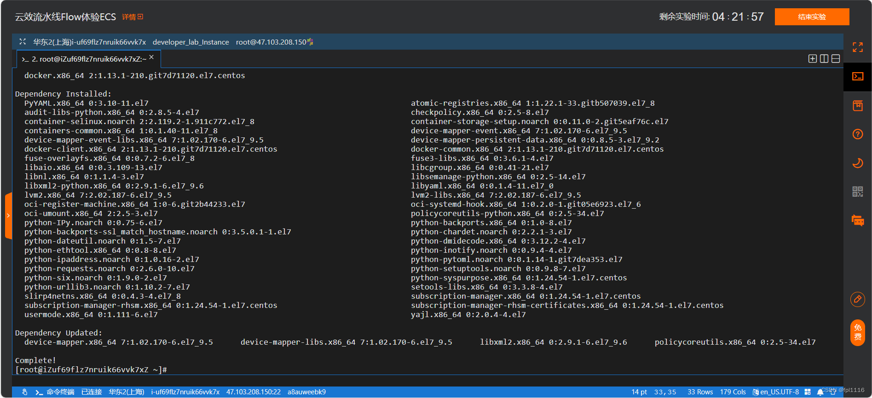Click the yajl.x86_64 package line
872x398 pixels.
468,314
